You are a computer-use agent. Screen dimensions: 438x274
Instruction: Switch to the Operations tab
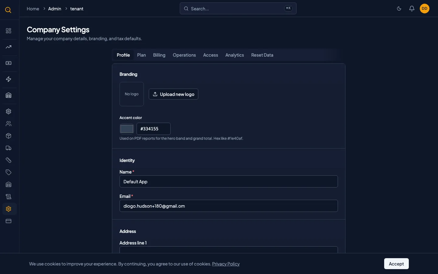click(x=184, y=55)
